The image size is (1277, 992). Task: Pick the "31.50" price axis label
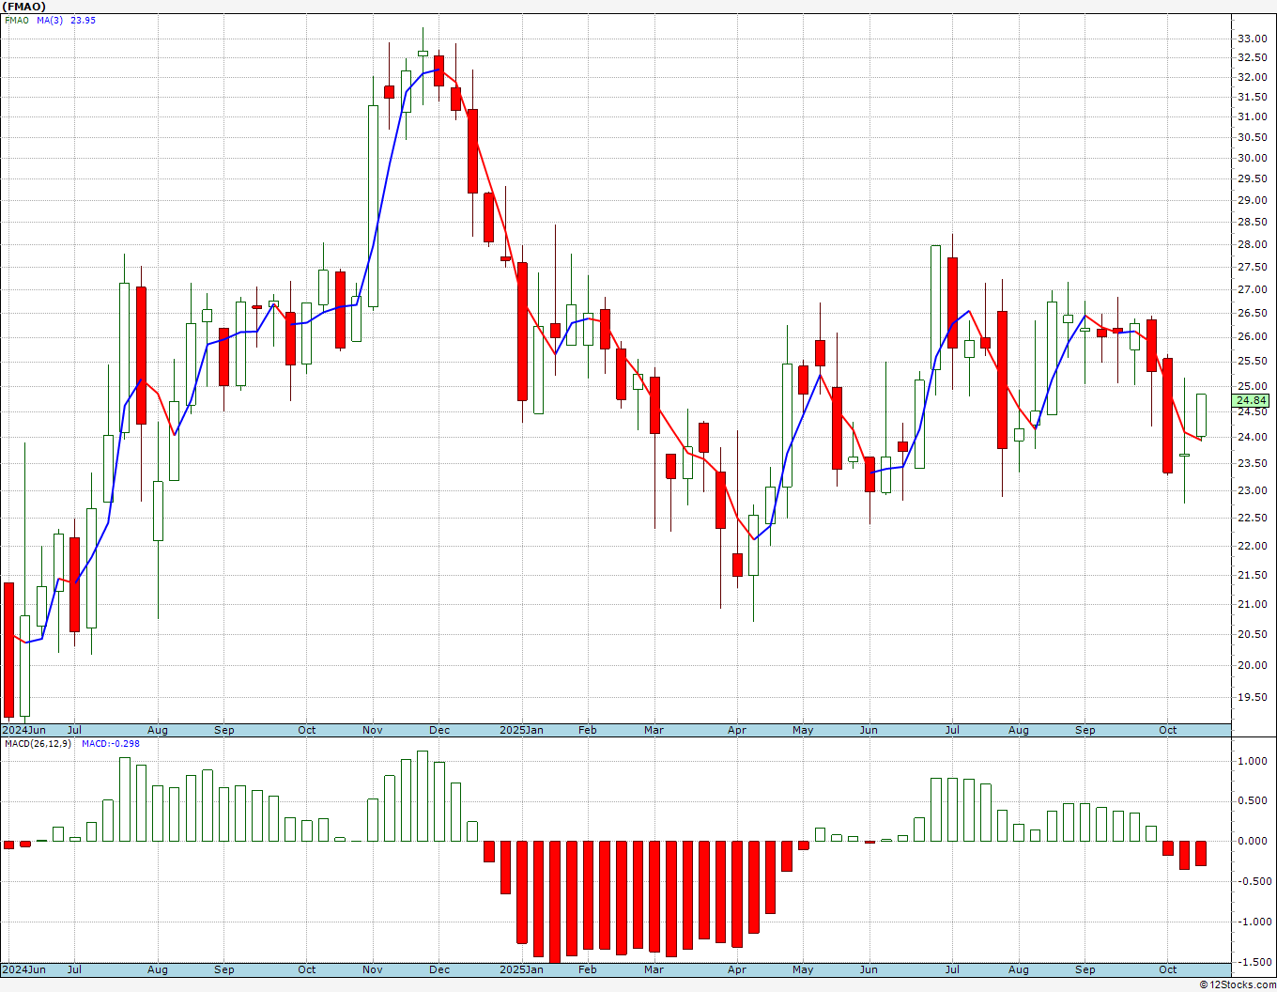coord(1252,97)
